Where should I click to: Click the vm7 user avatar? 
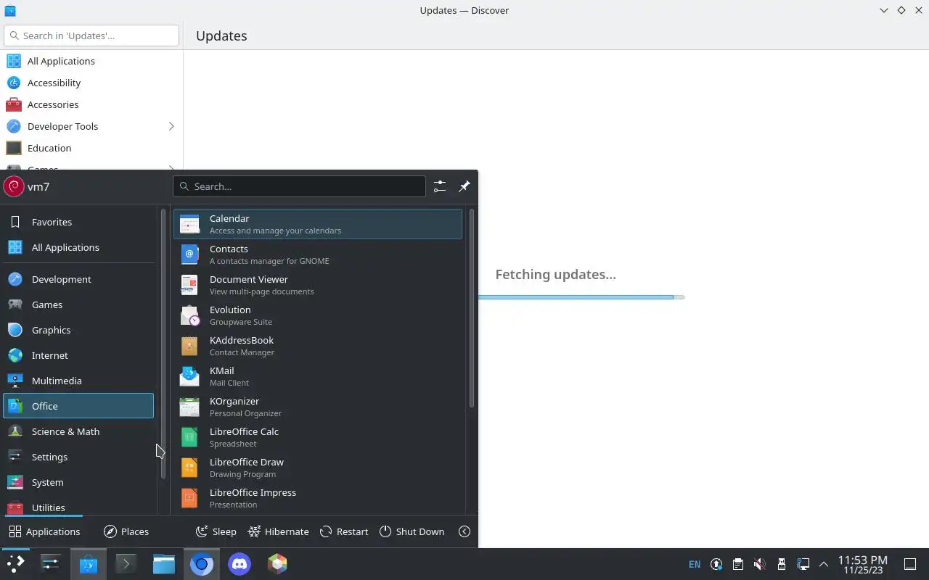(x=14, y=186)
